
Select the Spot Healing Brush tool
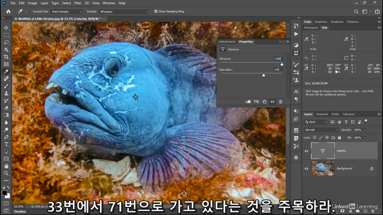point(6,79)
